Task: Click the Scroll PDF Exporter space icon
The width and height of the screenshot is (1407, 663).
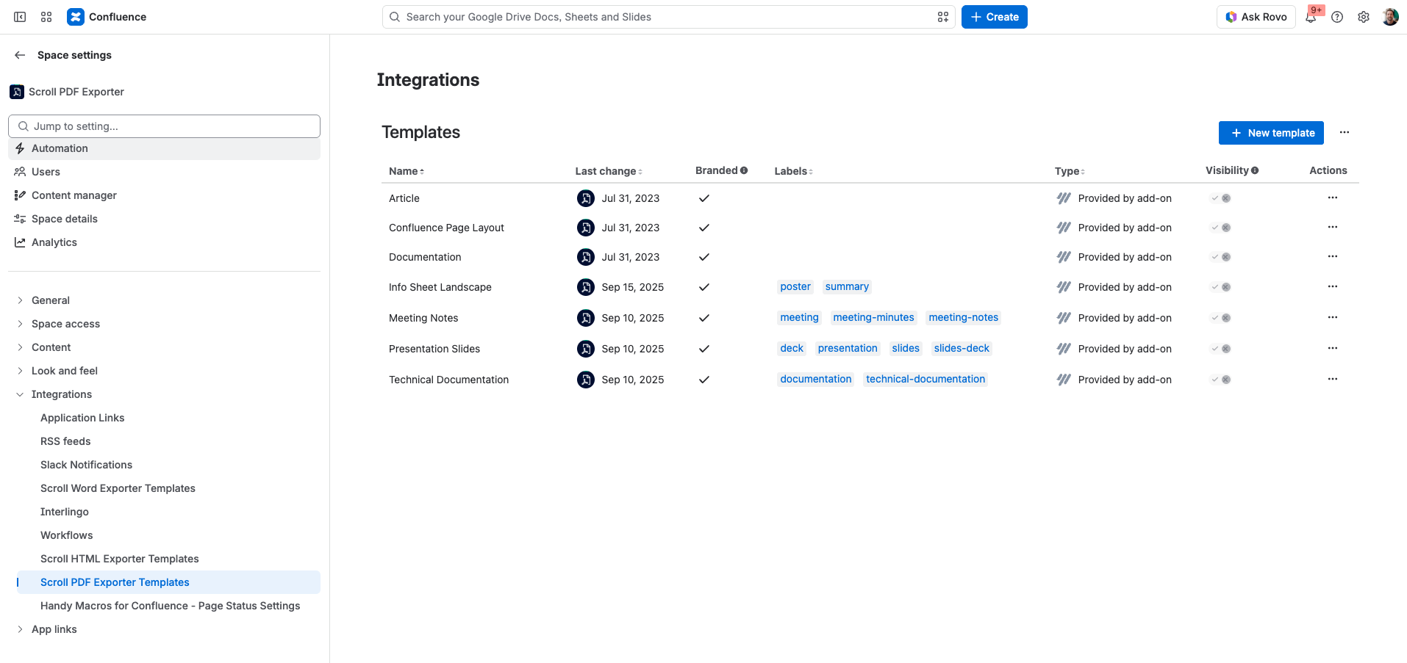Action: coord(17,92)
